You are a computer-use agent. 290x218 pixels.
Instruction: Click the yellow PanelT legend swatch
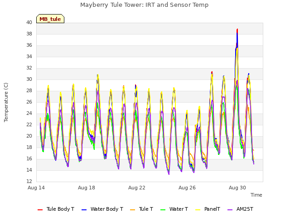pyautogui.click(x=198, y=210)
